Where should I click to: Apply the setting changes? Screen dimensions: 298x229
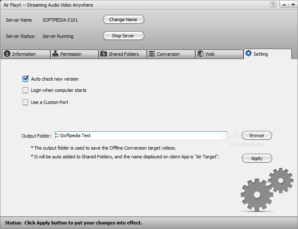pyautogui.click(x=257, y=158)
